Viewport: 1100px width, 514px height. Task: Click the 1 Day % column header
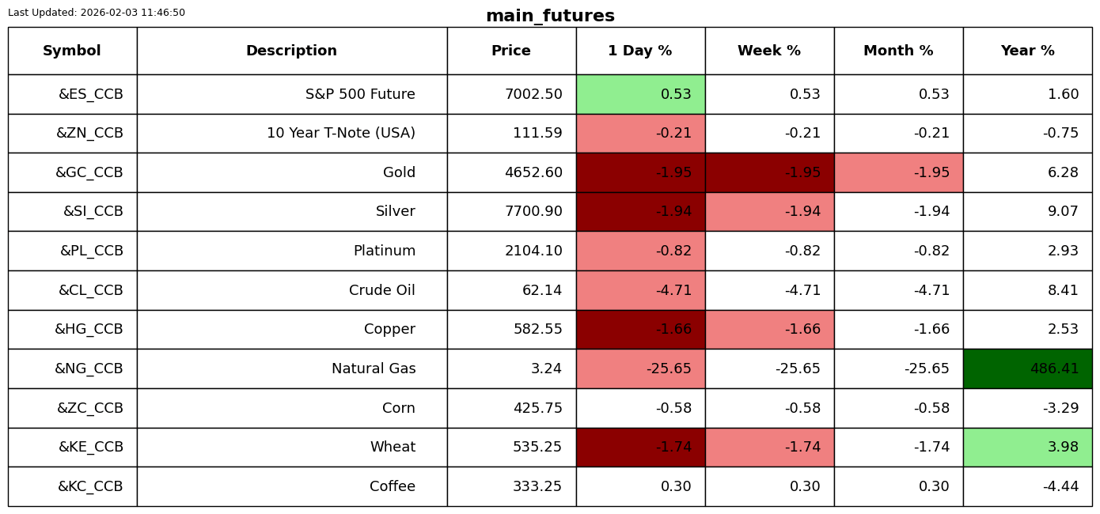pyautogui.click(x=640, y=51)
